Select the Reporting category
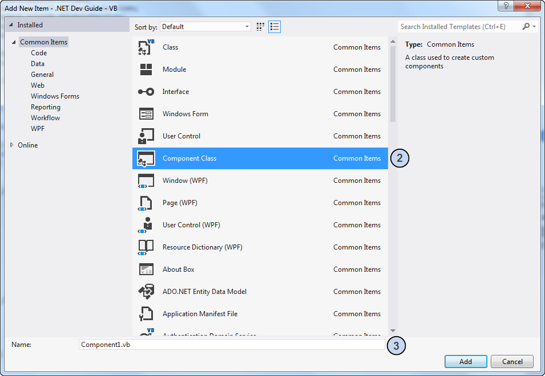The height and width of the screenshot is (376, 545). (x=46, y=107)
